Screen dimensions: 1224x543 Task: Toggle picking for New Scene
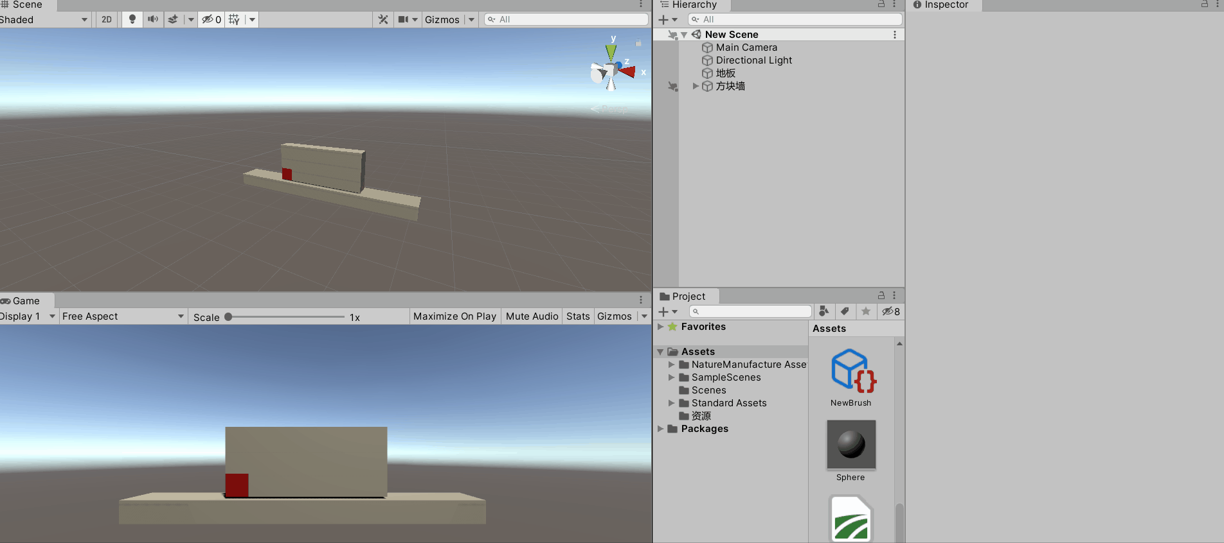tap(672, 35)
